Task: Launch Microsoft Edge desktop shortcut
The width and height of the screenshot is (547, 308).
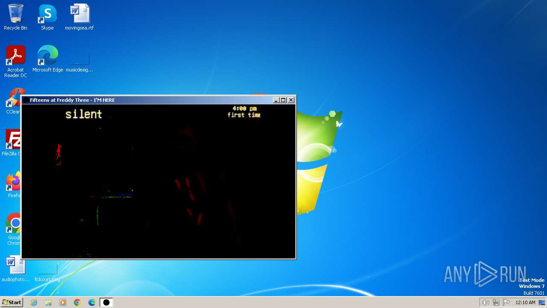Action: coord(47,59)
